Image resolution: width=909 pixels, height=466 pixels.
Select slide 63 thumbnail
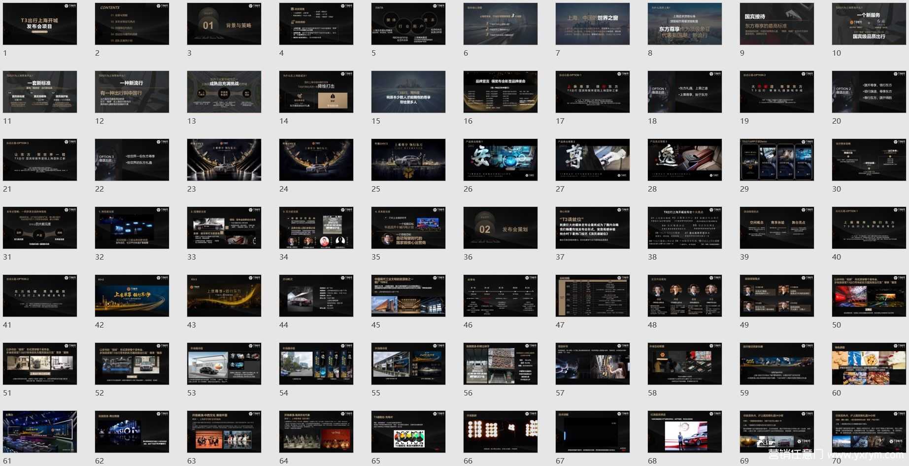[224, 432]
